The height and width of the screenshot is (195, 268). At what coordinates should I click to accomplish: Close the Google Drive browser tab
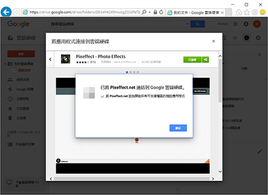[222, 13]
